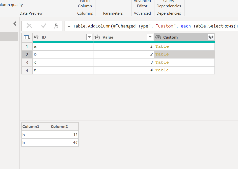
Task: Click Column1 header in preview table
Action: tap(36, 127)
